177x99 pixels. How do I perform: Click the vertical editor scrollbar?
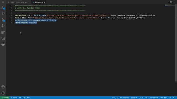[x=176, y=43]
